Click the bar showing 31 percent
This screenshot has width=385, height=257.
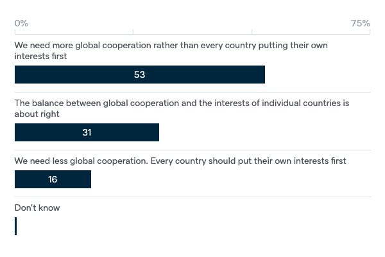87,132
